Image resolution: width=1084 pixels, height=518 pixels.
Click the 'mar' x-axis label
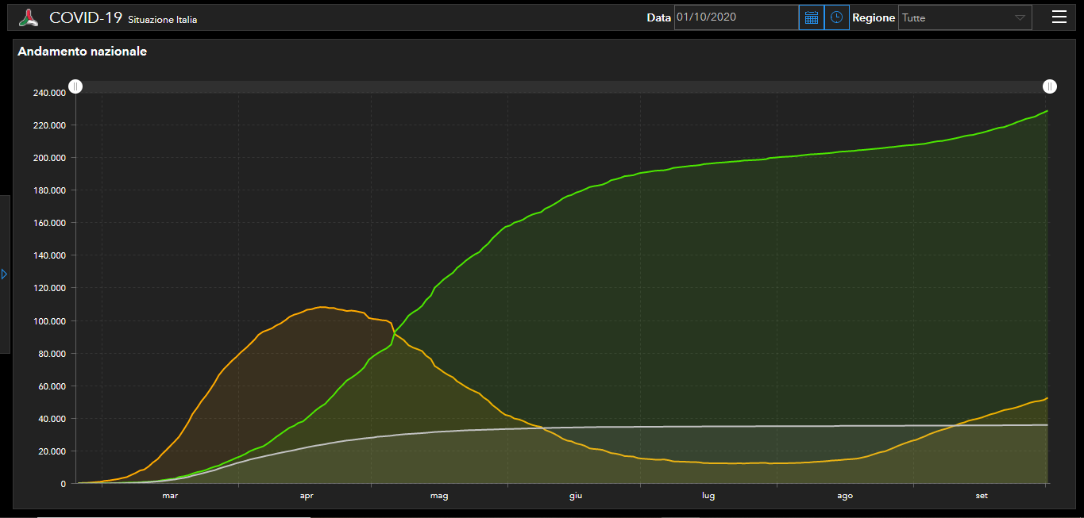tap(170, 496)
